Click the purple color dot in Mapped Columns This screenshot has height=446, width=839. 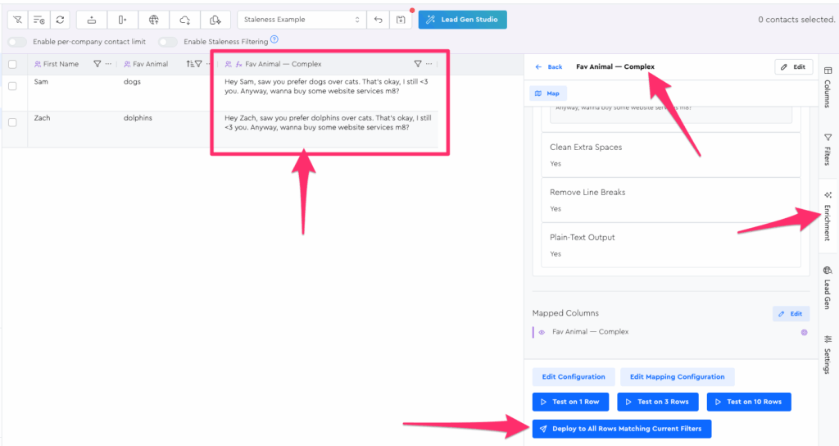(x=804, y=332)
